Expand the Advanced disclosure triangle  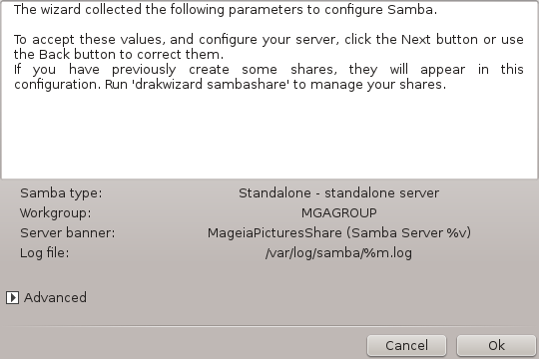pos(12,297)
